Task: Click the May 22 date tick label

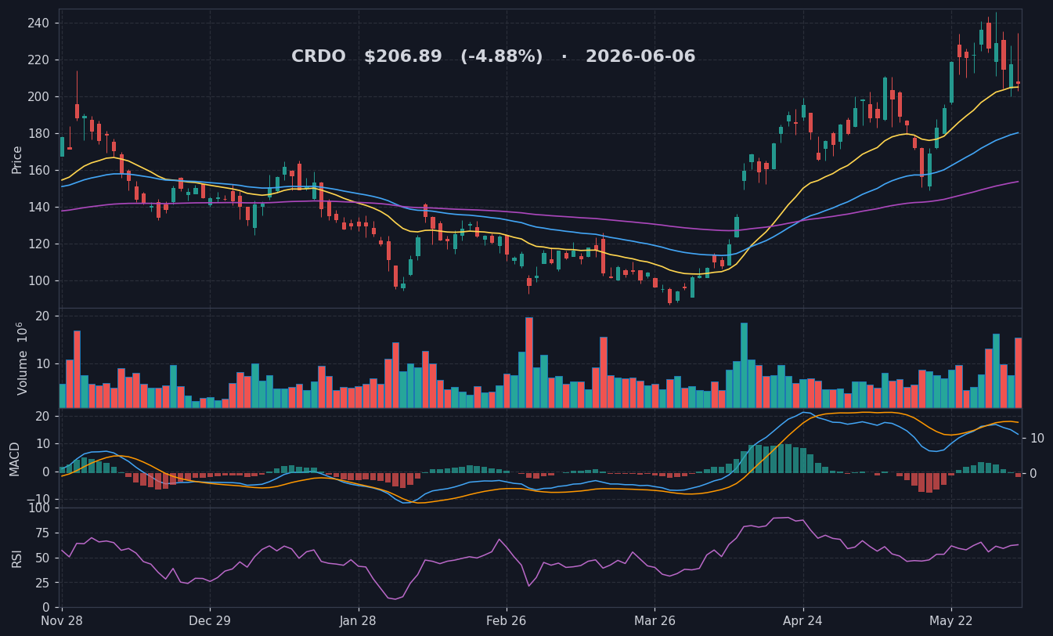Action: click(x=951, y=620)
